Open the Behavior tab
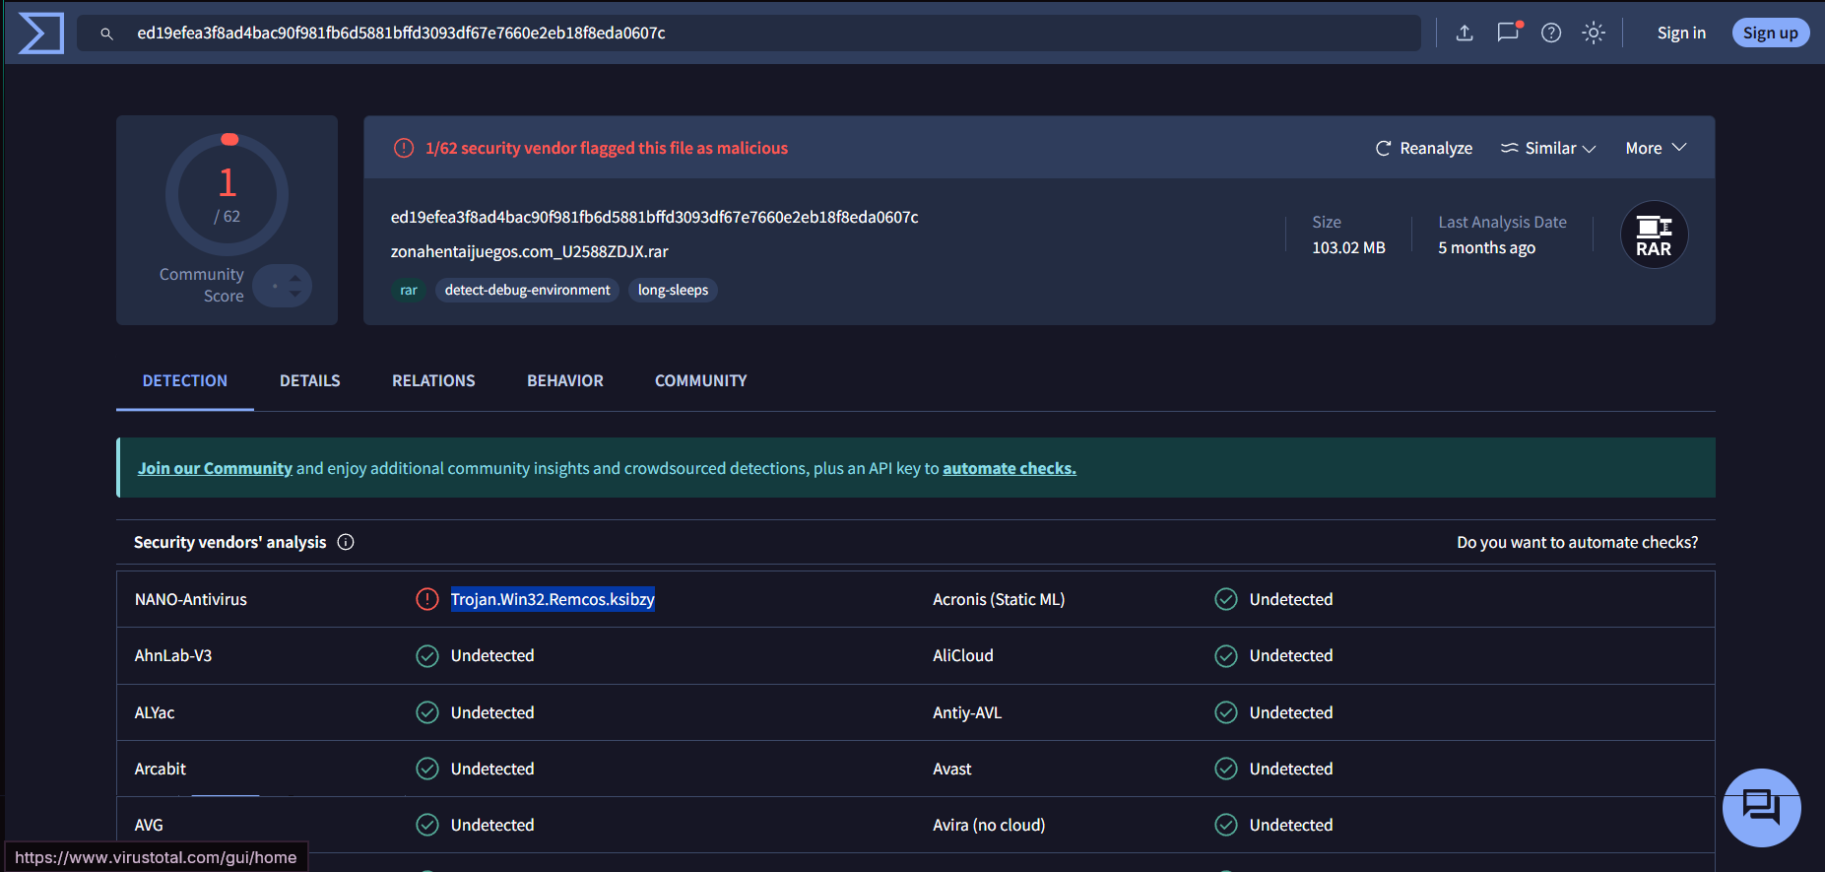1825x872 pixels. click(x=564, y=380)
